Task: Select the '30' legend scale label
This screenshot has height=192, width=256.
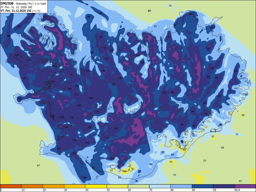Action: pyautogui.click(x=66, y=190)
